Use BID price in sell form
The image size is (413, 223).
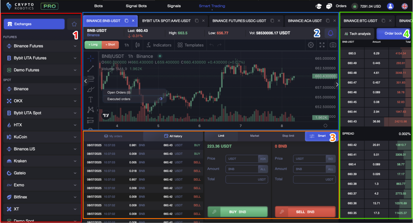[x=331, y=159]
